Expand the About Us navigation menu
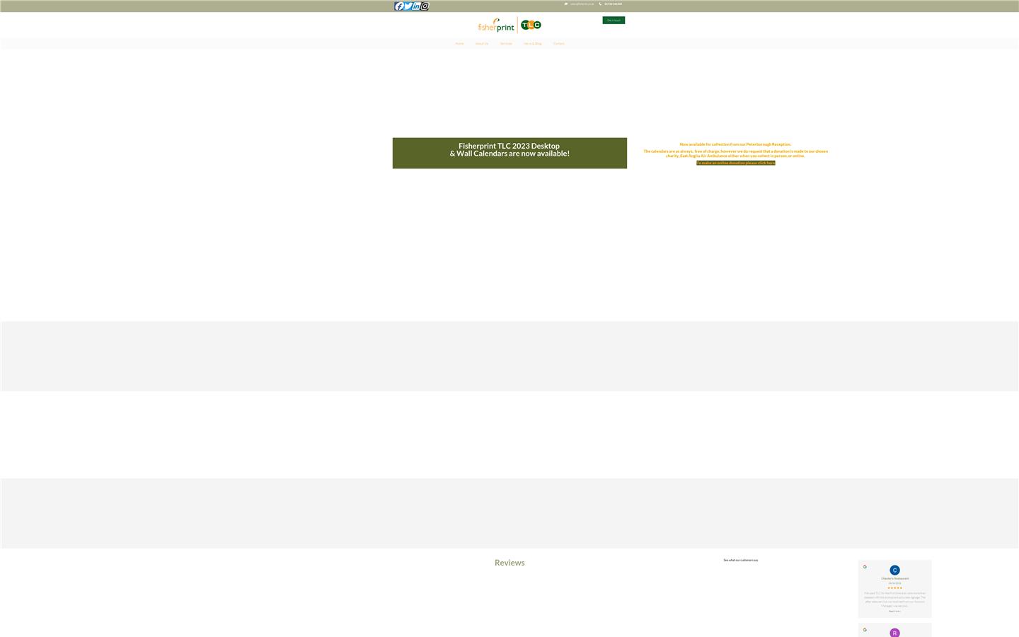The image size is (1019, 637). point(482,43)
